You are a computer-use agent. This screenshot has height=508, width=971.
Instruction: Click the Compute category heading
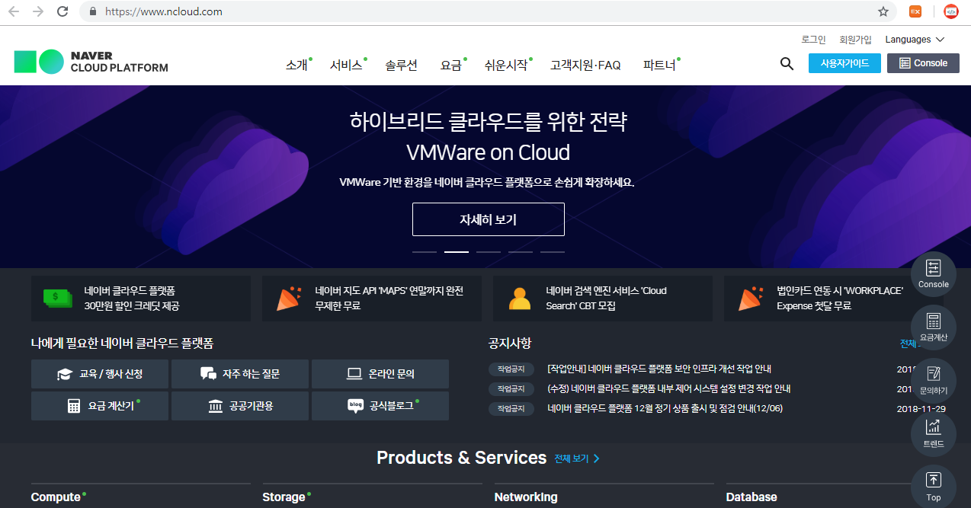(56, 497)
